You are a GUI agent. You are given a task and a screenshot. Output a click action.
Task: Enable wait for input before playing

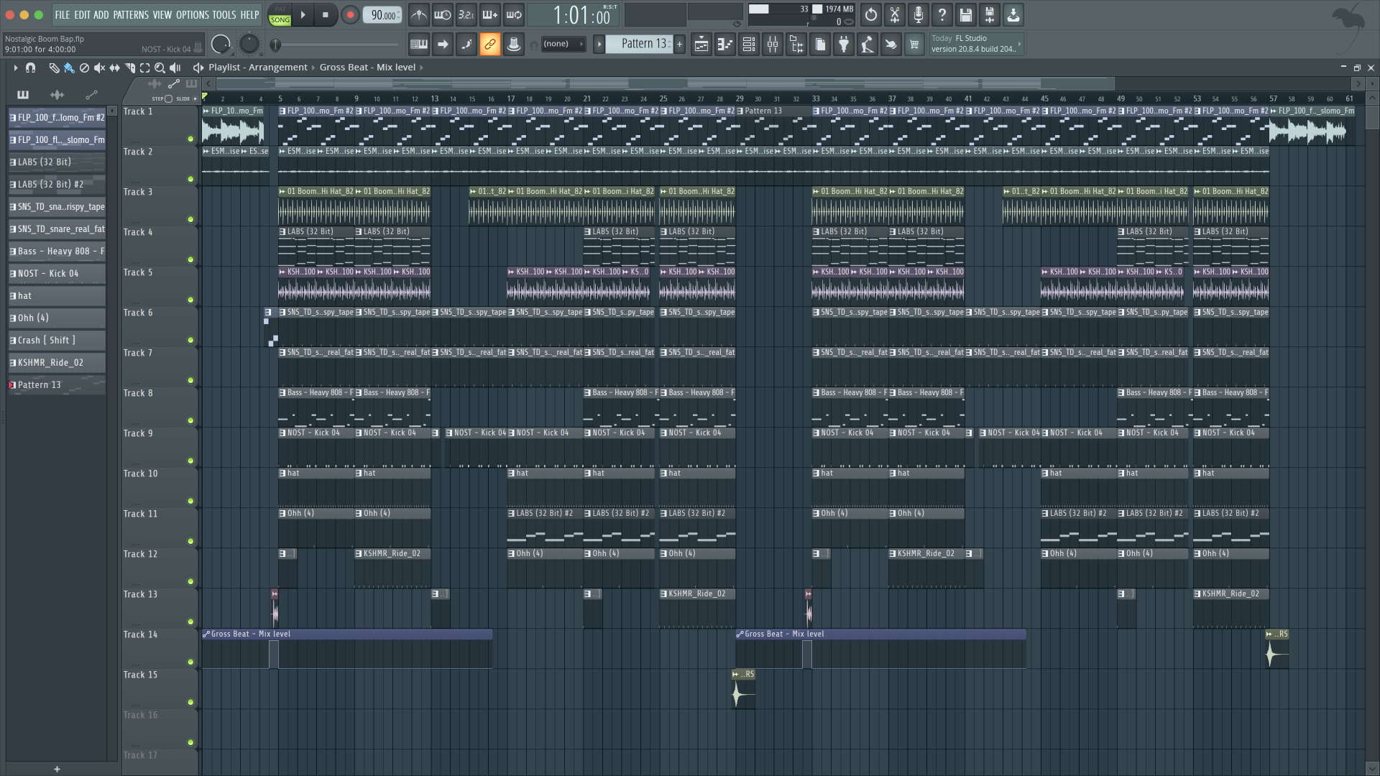pos(443,15)
